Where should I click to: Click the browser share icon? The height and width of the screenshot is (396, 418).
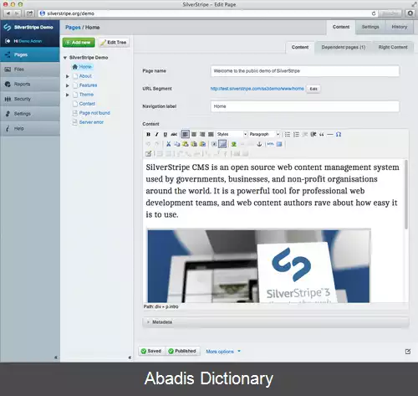point(29,13)
